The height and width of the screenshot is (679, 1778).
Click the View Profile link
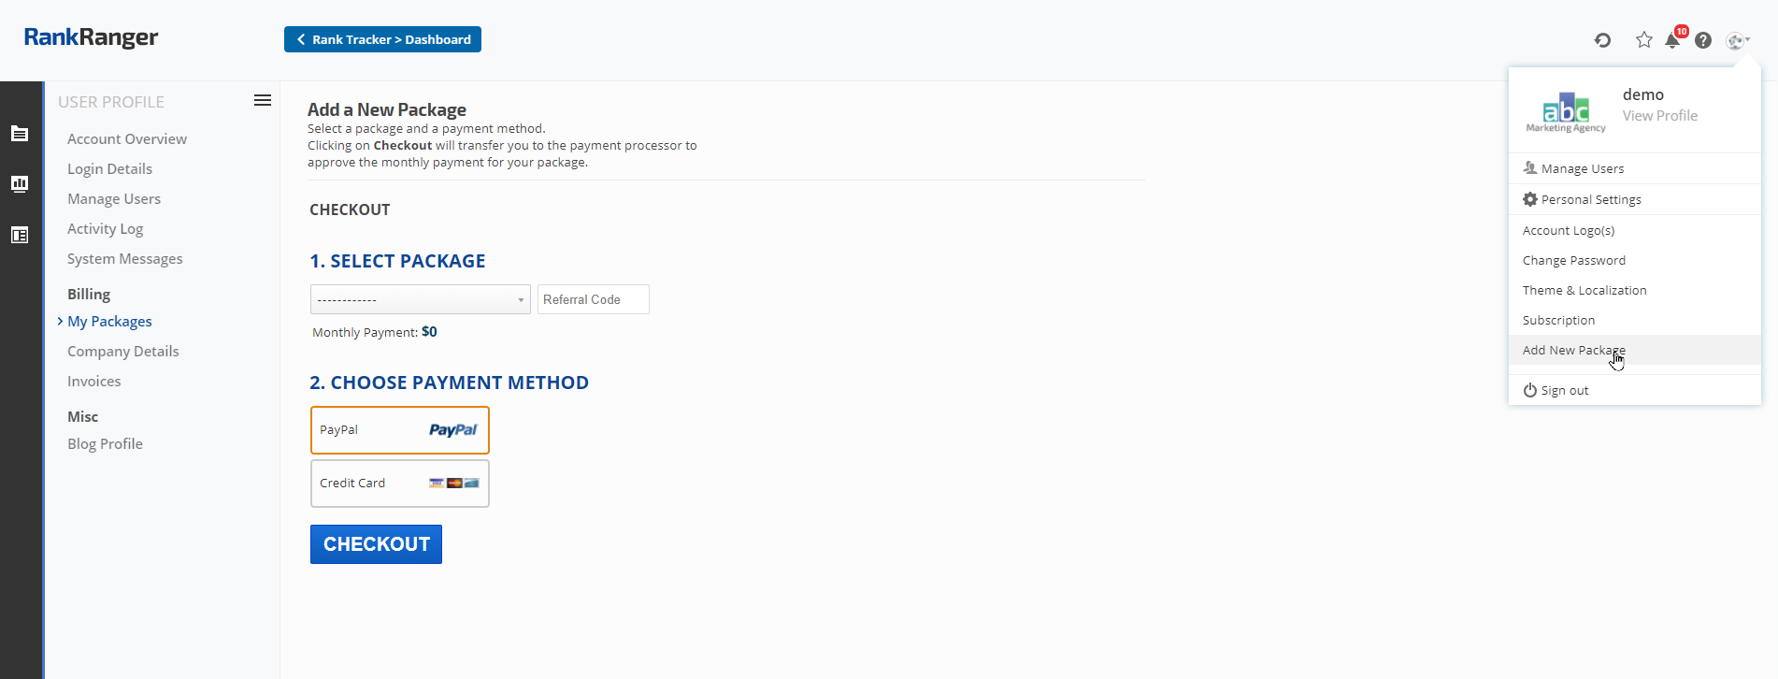(1659, 116)
